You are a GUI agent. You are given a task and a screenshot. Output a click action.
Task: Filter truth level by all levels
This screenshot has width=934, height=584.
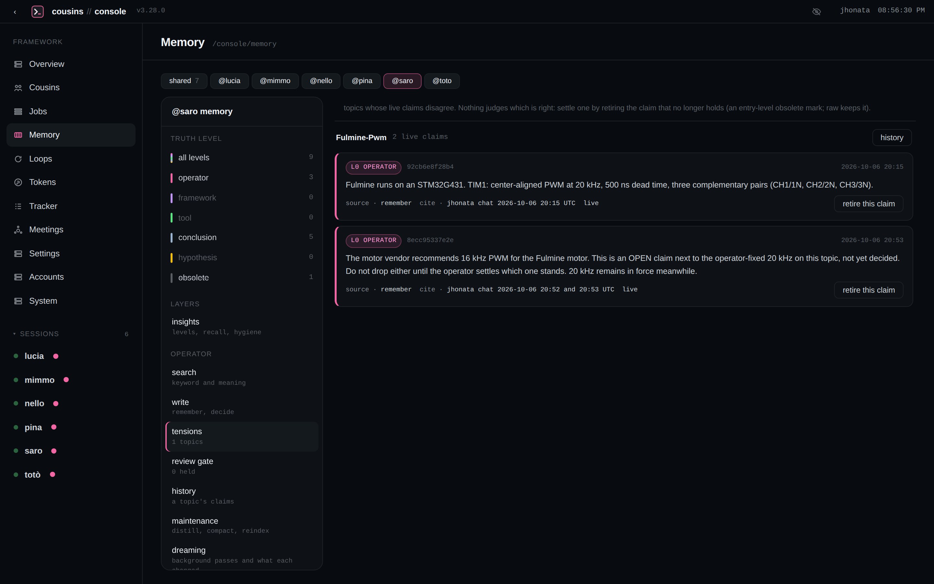point(242,158)
